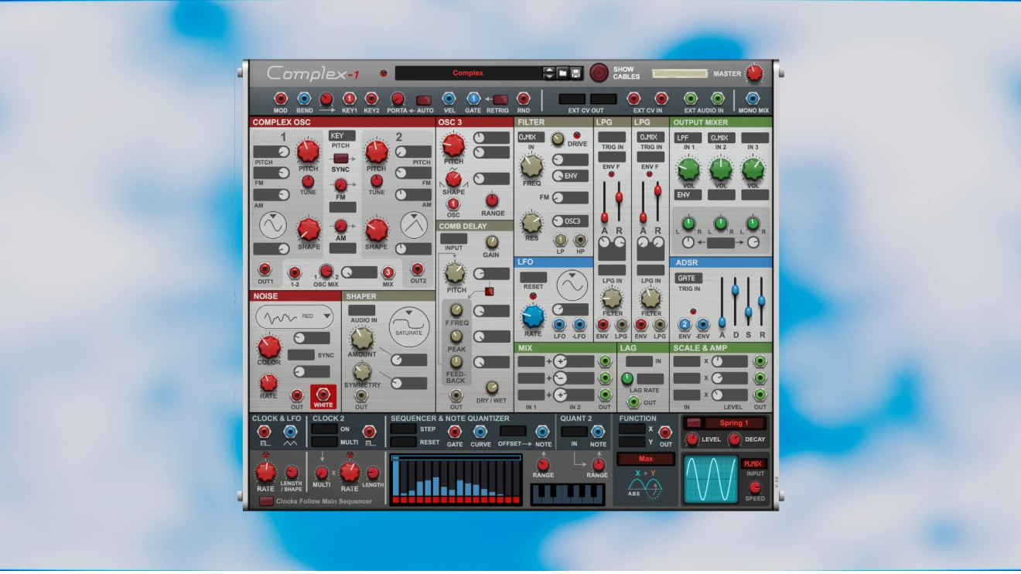
Task: Click the Sequencer CURVE output jack
Action: click(x=480, y=432)
